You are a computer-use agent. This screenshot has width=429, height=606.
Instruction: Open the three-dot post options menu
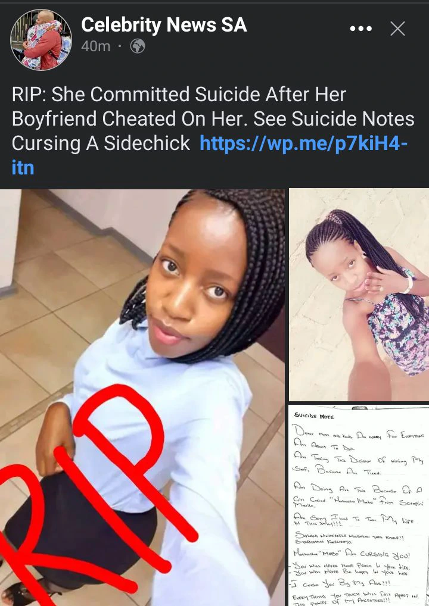360,29
